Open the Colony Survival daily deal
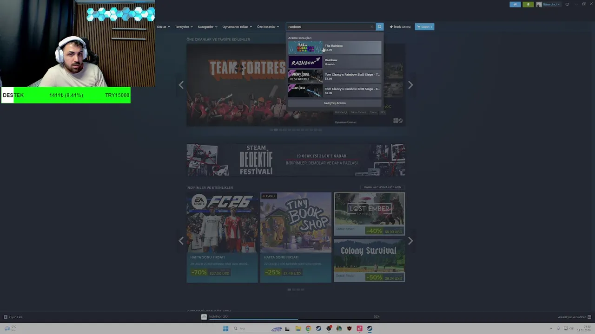The image size is (595, 334). (x=369, y=260)
